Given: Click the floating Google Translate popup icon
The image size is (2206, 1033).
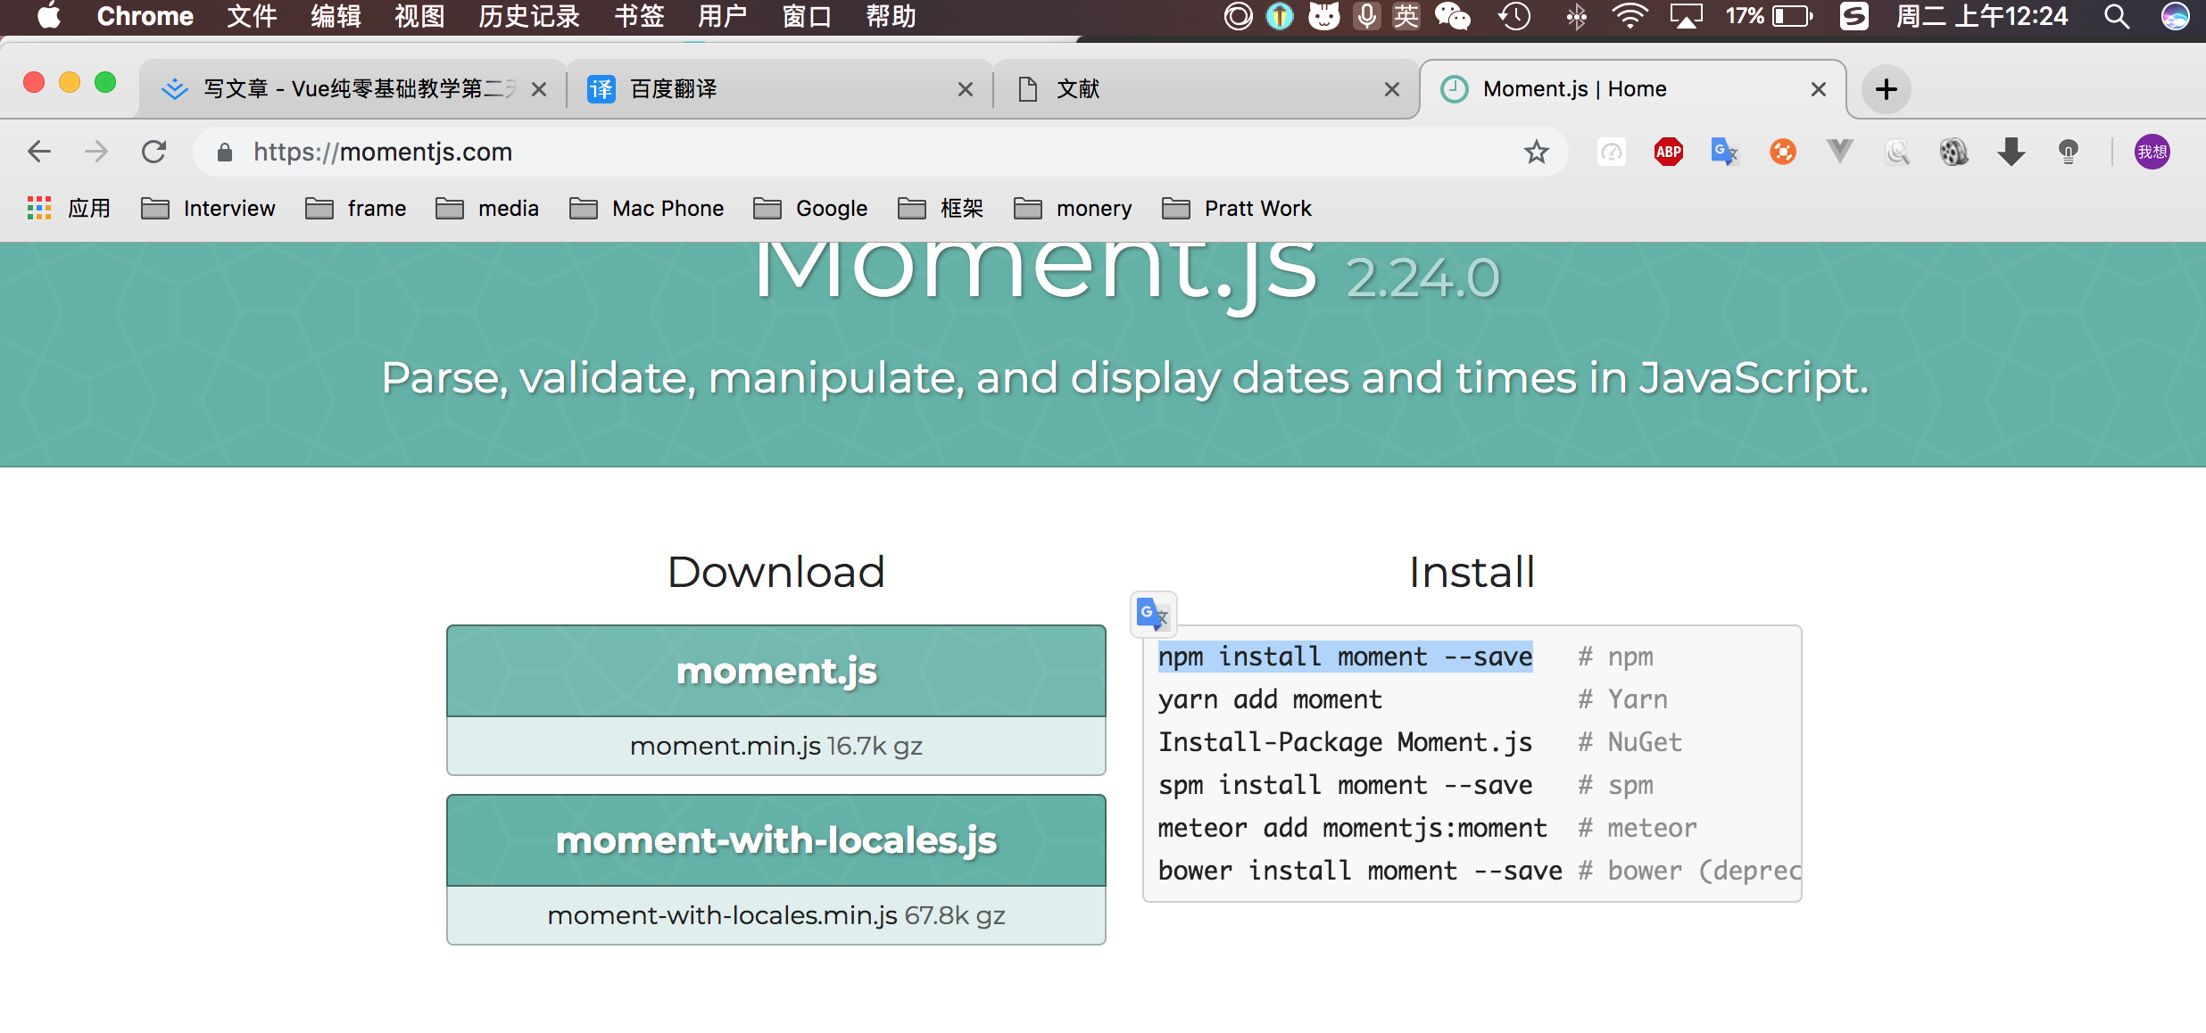Looking at the screenshot, I should pyautogui.click(x=1153, y=615).
